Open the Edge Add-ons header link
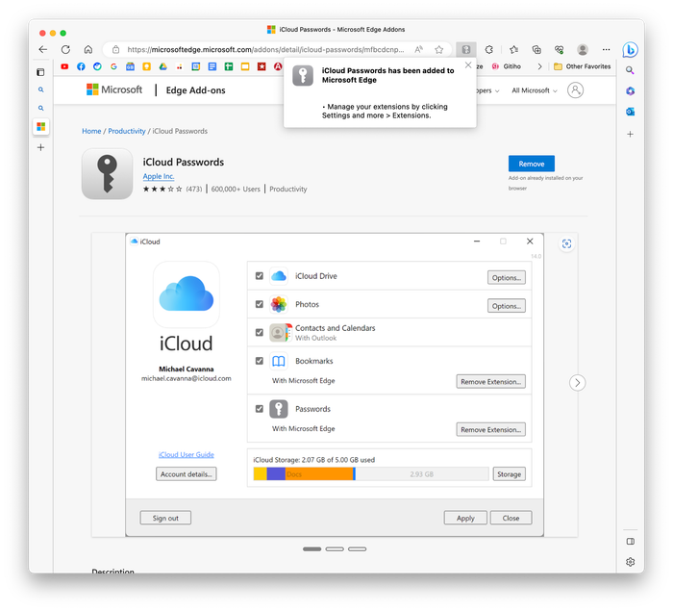 (195, 90)
